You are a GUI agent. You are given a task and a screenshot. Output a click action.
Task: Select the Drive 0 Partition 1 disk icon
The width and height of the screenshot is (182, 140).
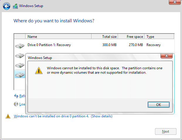[x=20, y=45]
